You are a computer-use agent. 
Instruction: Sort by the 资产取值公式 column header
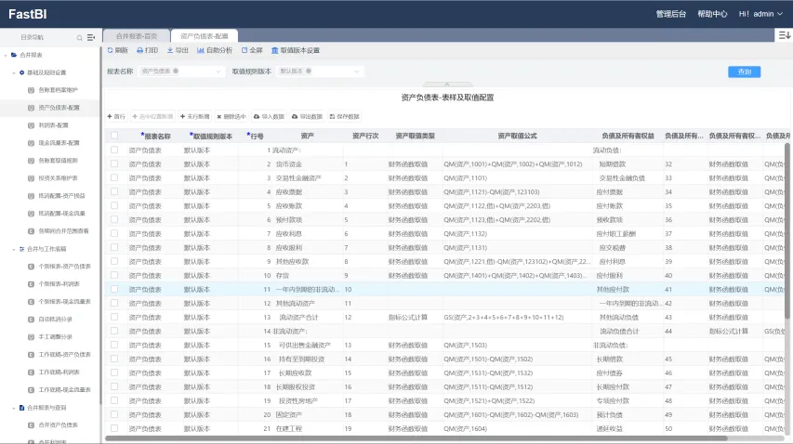pos(517,136)
